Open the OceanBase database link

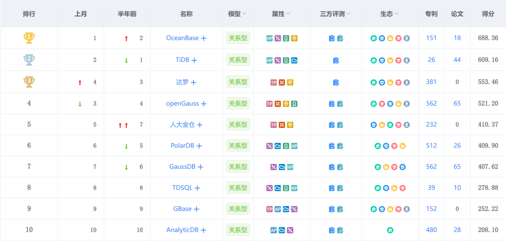pyautogui.click(x=182, y=38)
